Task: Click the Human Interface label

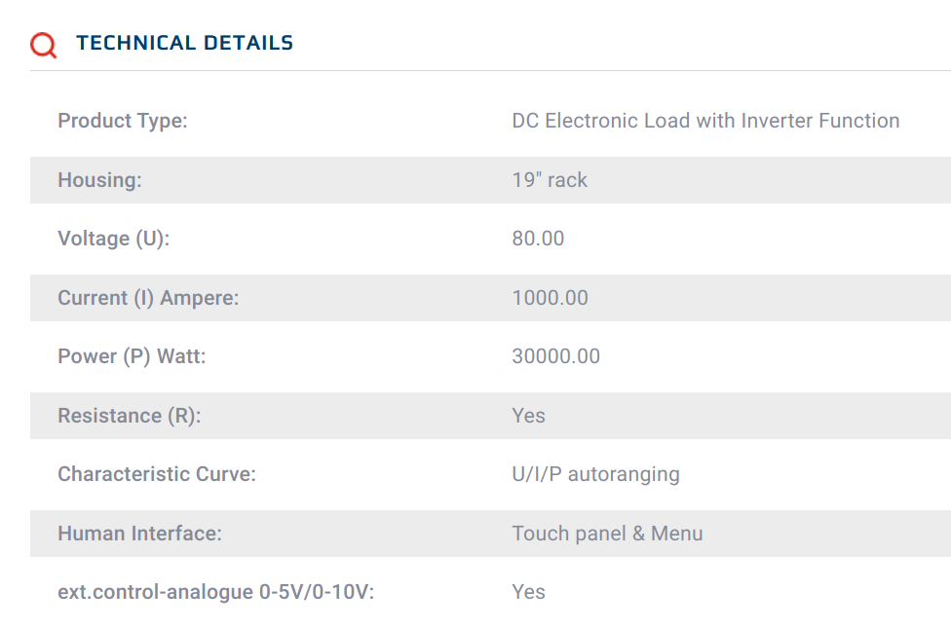Action: (139, 534)
